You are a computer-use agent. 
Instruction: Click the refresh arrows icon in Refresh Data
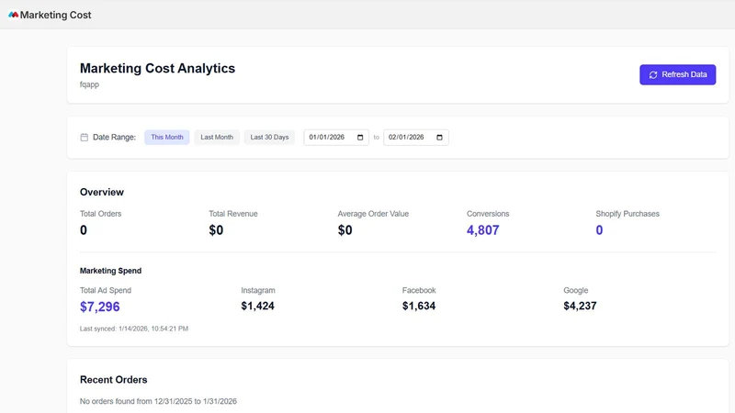tap(653, 75)
